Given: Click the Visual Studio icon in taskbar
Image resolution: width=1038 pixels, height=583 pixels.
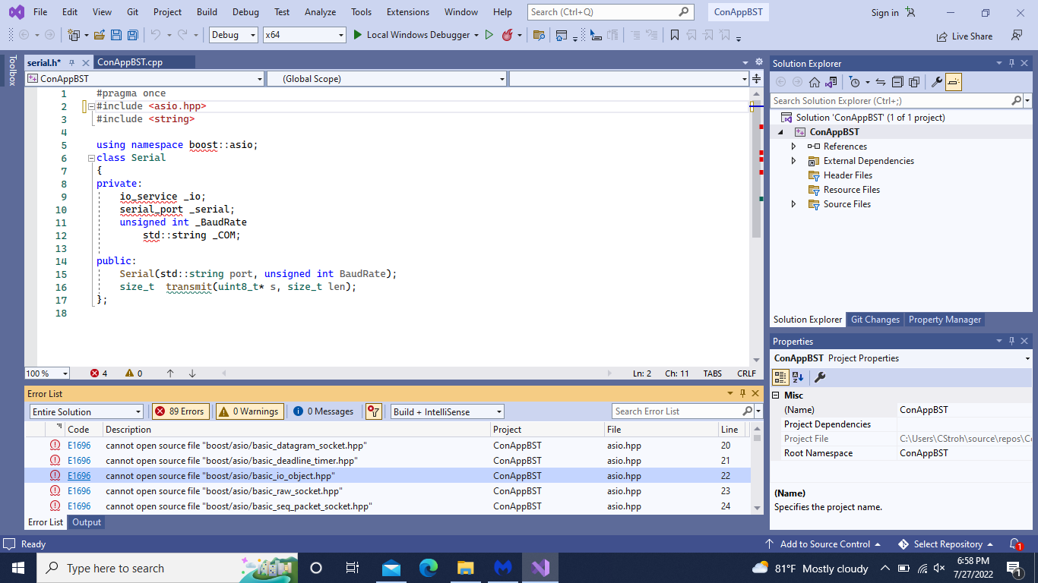Looking at the screenshot, I should 540,568.
